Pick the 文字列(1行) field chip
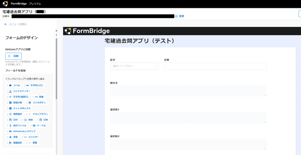The height and width of the screenshot is (155, 301). [33, 86]
